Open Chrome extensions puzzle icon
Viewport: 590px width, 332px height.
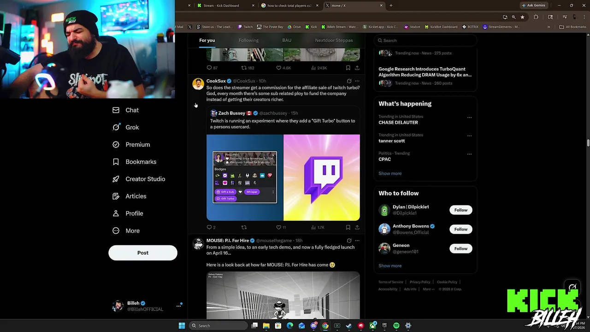536,17
